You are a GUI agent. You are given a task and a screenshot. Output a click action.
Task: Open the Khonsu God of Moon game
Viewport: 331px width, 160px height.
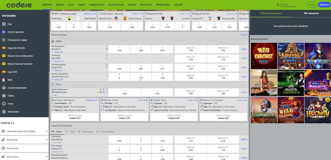coord(291,56)
